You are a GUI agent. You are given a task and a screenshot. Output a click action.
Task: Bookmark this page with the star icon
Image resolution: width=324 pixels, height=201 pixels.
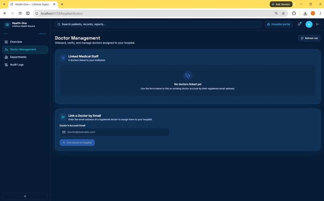tap(283, 13)
